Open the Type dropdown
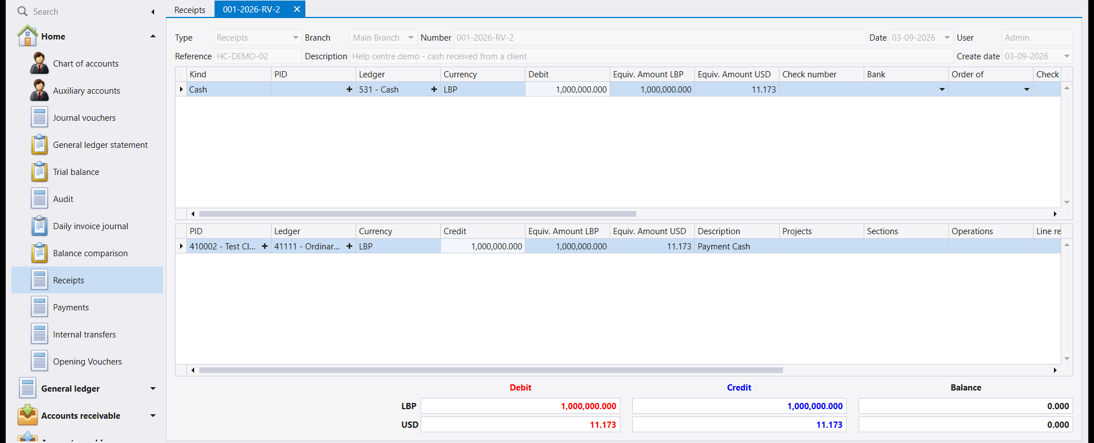Image resolution: width=1094 pixels, height=443 pixels. pos(295,38)
